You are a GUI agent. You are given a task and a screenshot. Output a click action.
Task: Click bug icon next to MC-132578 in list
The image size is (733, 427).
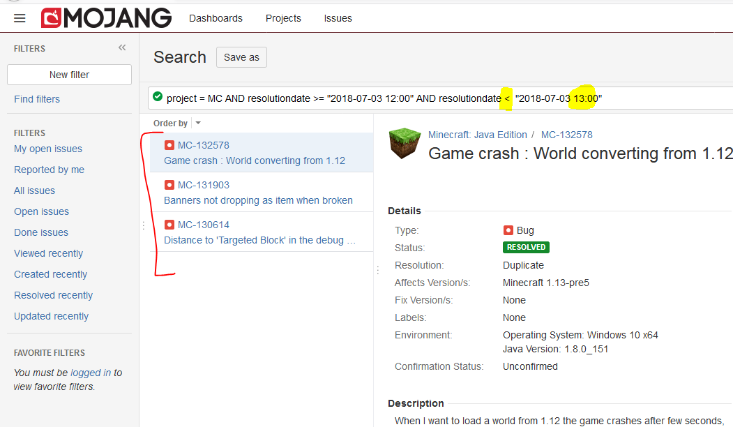tap(169, 145)
